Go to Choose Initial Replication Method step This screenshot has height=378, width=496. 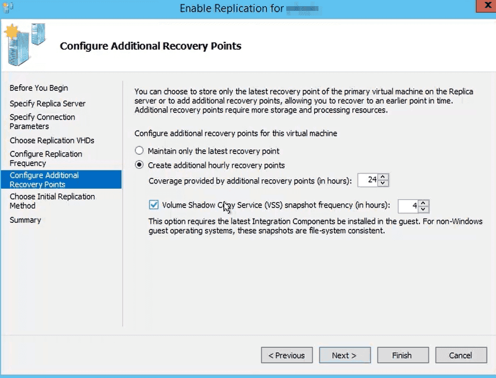[x=52, y=201]
